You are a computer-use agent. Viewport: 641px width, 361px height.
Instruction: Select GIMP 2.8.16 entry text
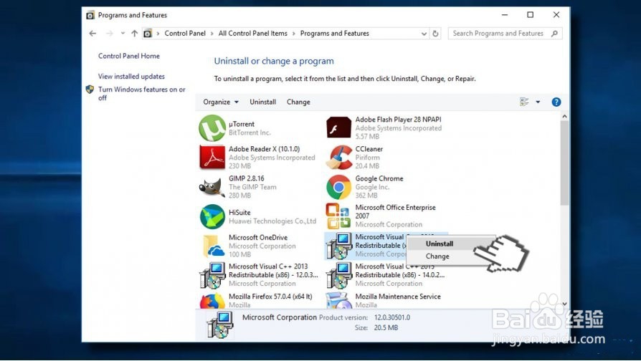click(x=247, y=178)
